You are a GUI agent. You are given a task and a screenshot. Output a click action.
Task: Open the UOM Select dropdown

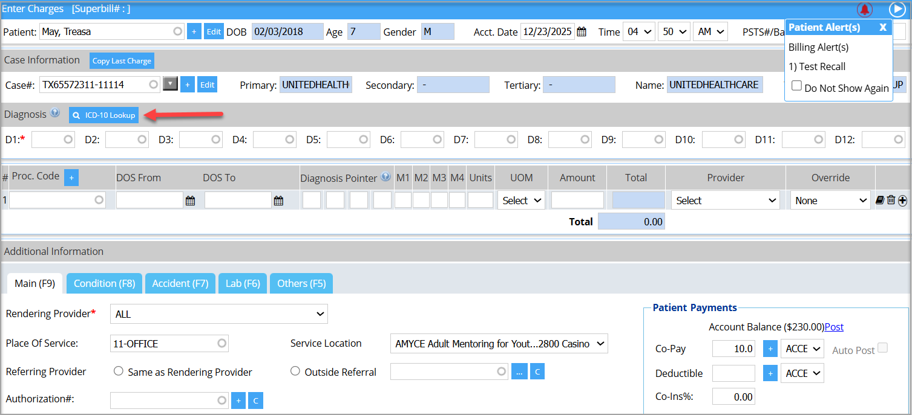521,201
